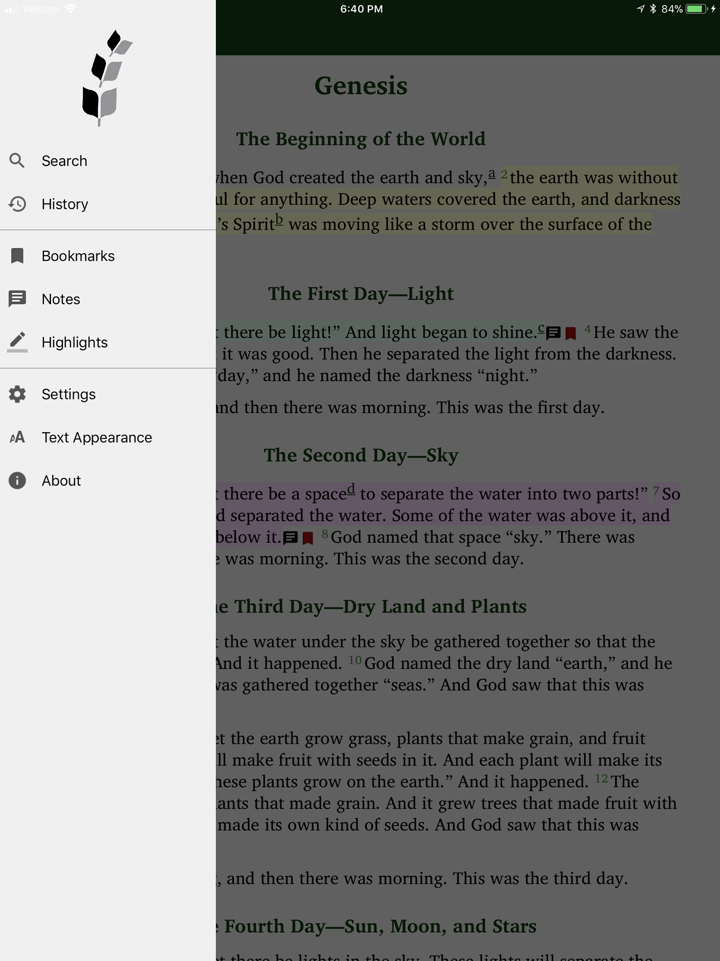
Task: Choose the Text Appearance menu entry
Action: pyautogui.click(x=97, y=438)
